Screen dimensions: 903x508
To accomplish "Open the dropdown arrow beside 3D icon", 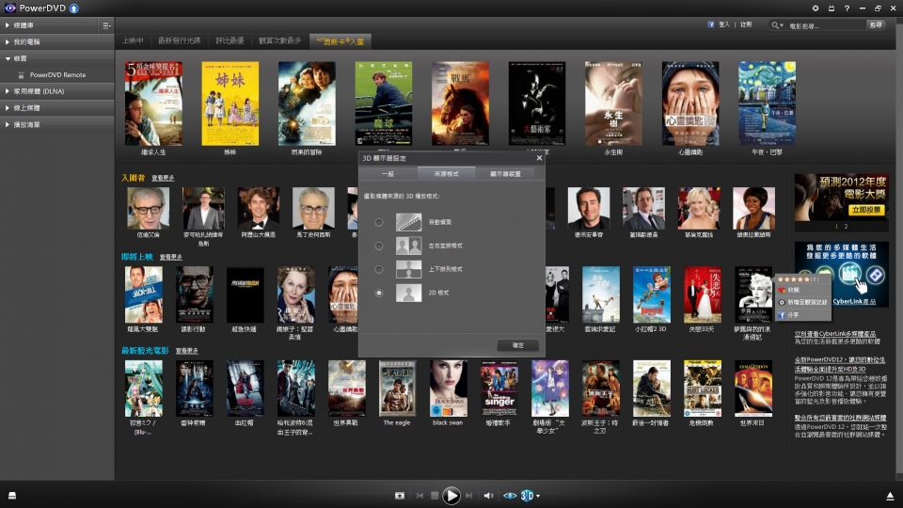I will [538, 496].
